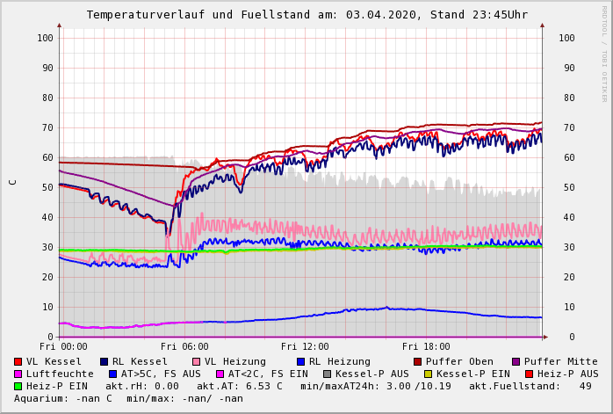Click the red VL Kessel legend swatch
This screenshot has width=613, height=414.
18,361
